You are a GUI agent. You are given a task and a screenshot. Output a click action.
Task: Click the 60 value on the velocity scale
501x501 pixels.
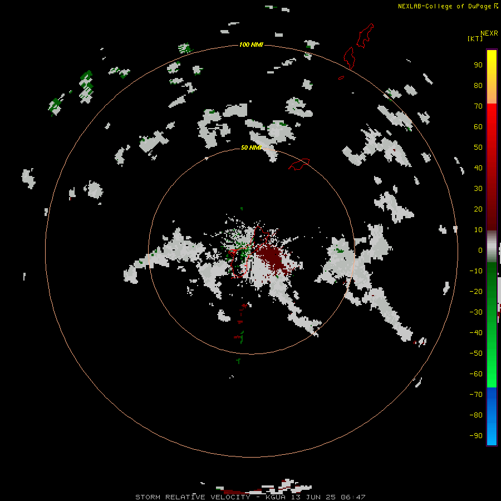(x=478, y=127)
